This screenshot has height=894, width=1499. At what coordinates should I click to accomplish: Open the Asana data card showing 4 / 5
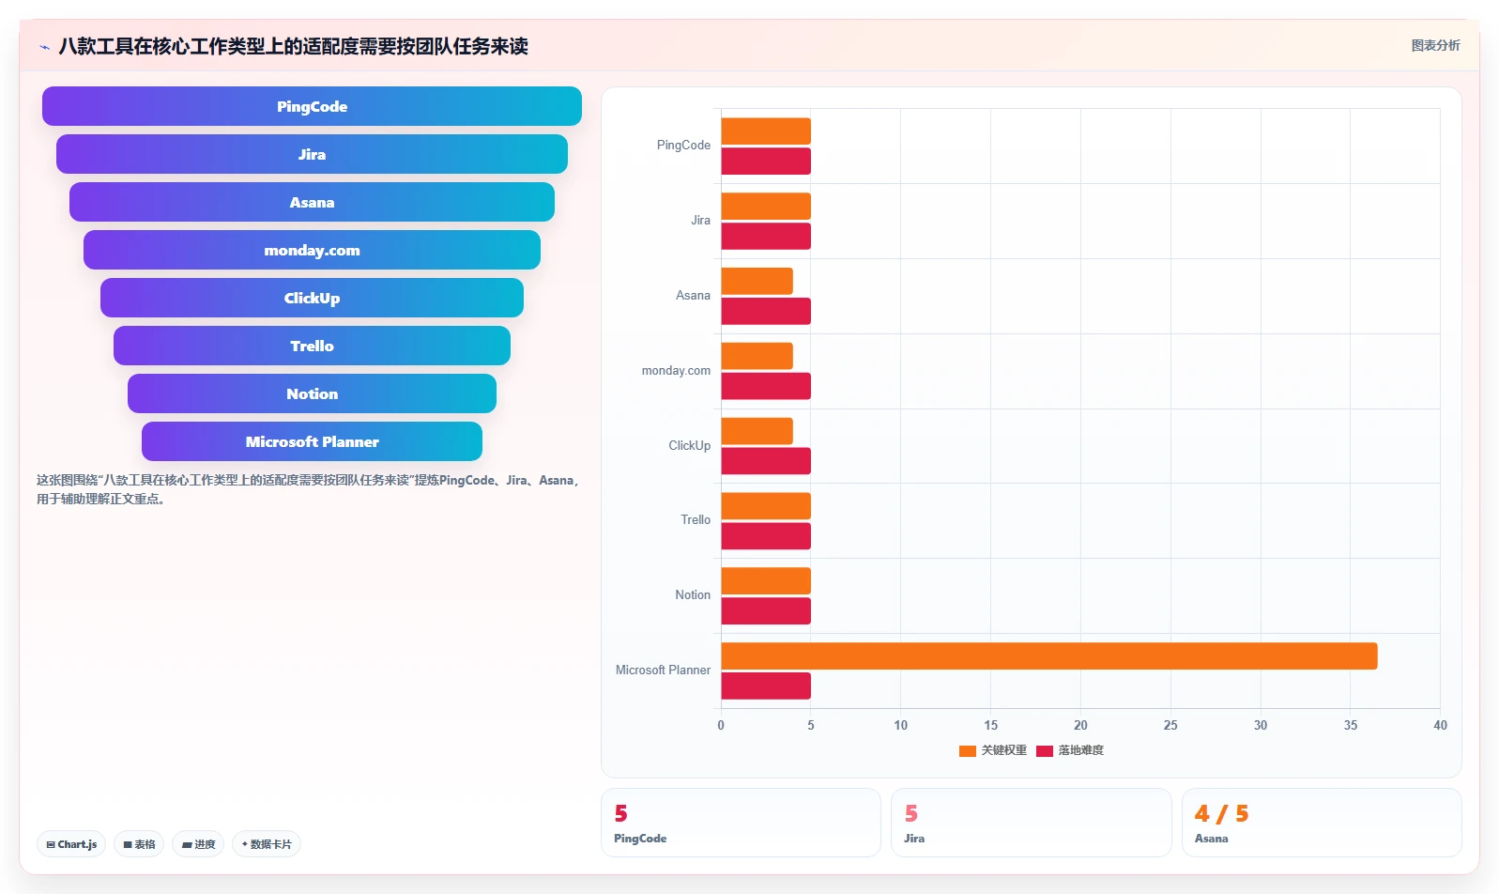pyautogui.click(x=1322, y=823)
